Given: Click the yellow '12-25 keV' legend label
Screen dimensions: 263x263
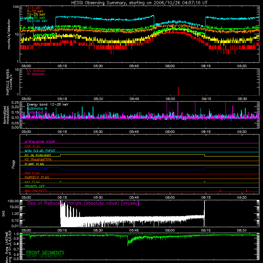Looking at the screenshot, I should pyautogui.click(x=36, y=14).
